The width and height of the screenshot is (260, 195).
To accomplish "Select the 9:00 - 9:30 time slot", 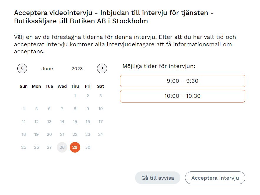I will point(182,81).
